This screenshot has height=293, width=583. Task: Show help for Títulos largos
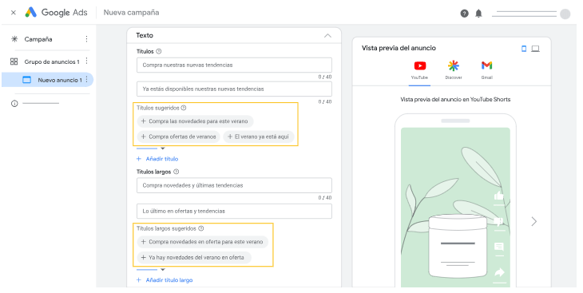(x=176, y=172)
